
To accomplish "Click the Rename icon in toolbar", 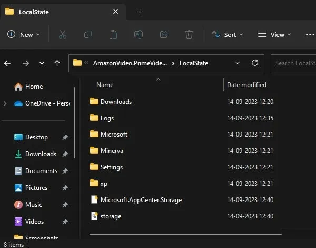I will coord(139,34).
